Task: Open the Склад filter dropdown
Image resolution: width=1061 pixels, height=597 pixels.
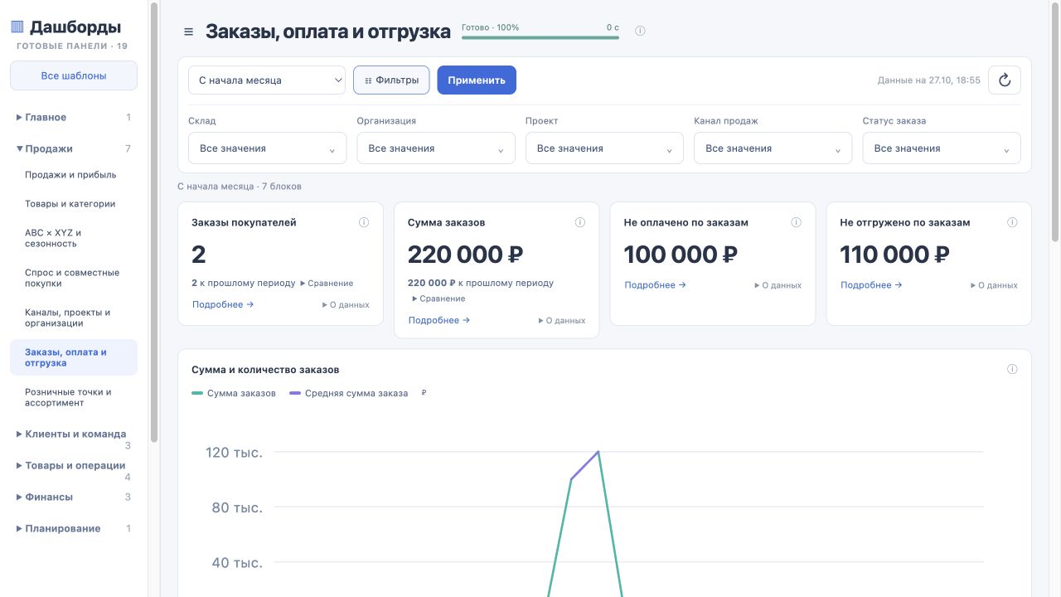Action: point(267,148)
